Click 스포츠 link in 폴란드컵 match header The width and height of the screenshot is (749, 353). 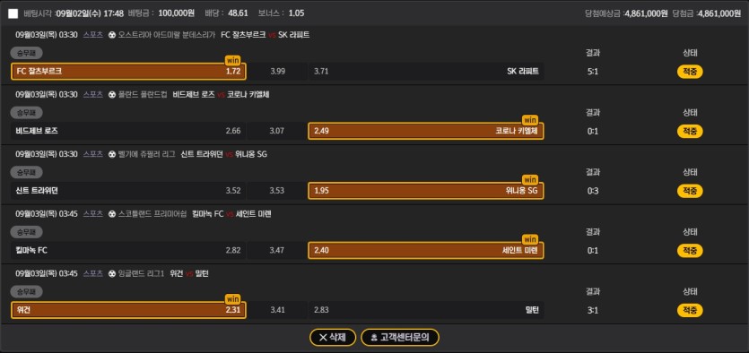click(x=93, y=94)
